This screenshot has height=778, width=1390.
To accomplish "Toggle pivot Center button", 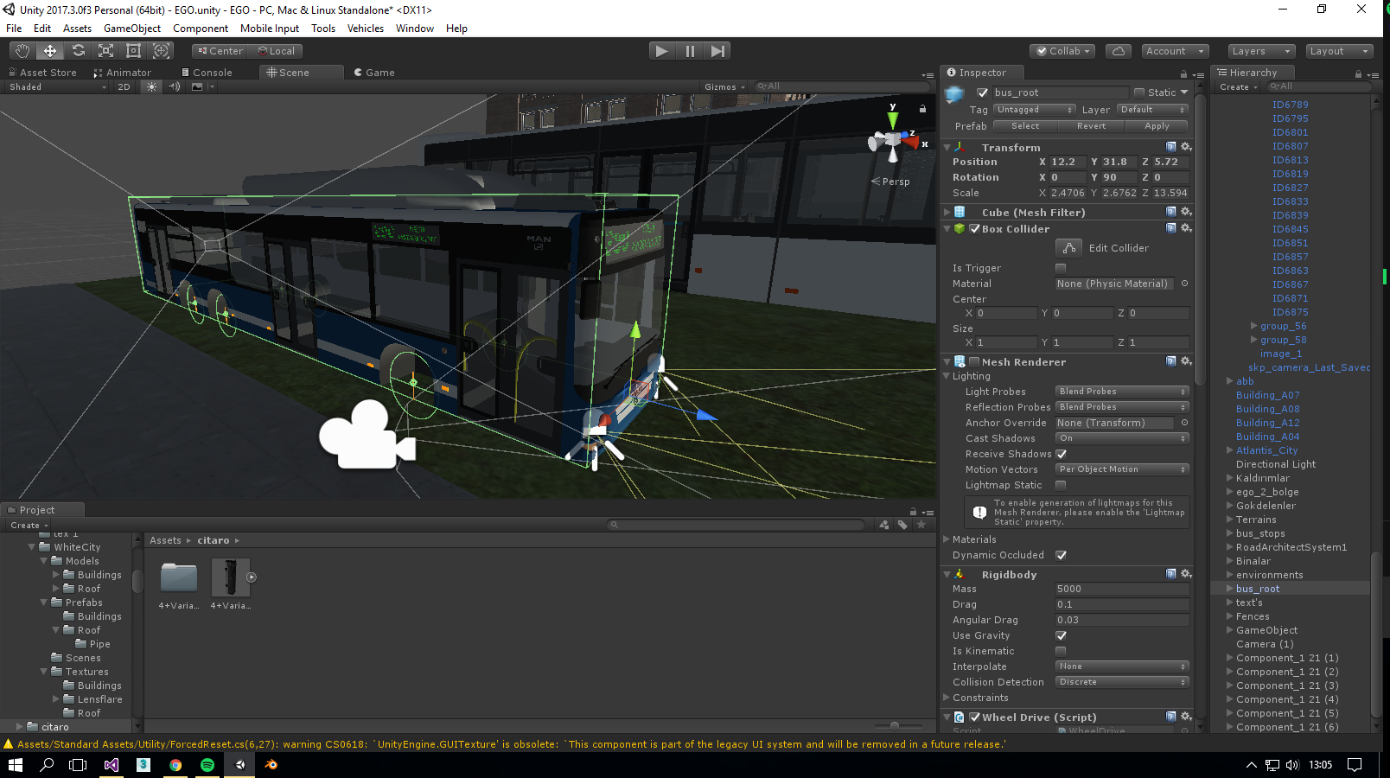I will pos(220,51).
